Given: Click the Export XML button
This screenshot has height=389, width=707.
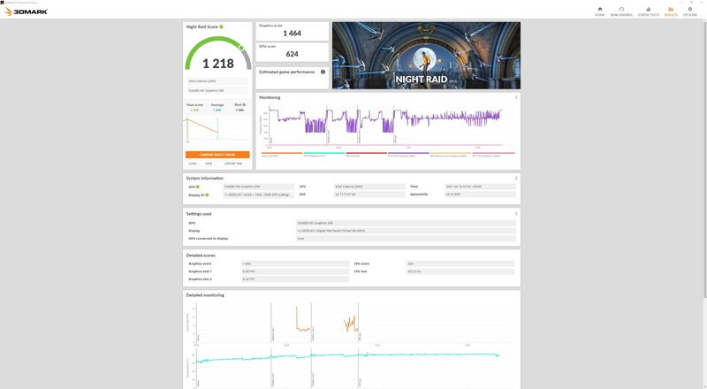Looking at the screenshot, I should [233, 164].
